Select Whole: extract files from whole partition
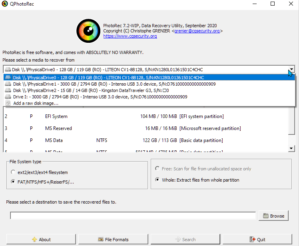 coord(157,180)
